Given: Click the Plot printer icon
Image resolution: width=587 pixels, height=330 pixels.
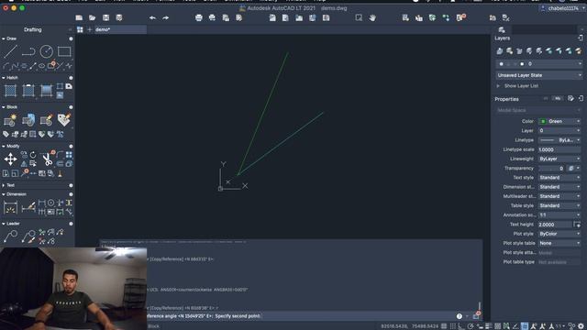Looking at the screenshot, I should [x=199, y=17].
